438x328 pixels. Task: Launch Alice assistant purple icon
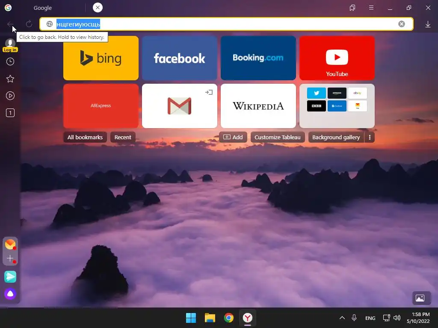tap(10, 294)
